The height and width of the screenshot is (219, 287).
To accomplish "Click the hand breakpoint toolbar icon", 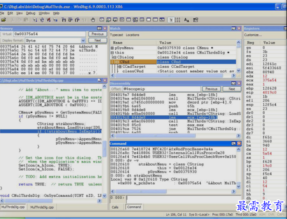I will click(x=93, y=20).
